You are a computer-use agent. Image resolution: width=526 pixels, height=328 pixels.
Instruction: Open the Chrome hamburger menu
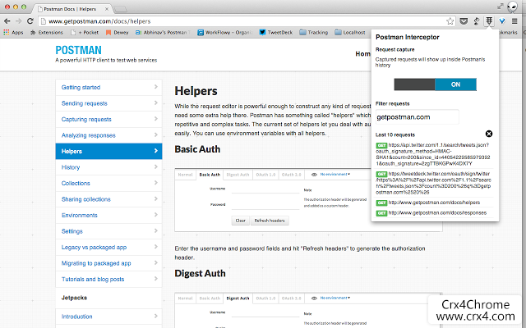click(x=514, y=21)
